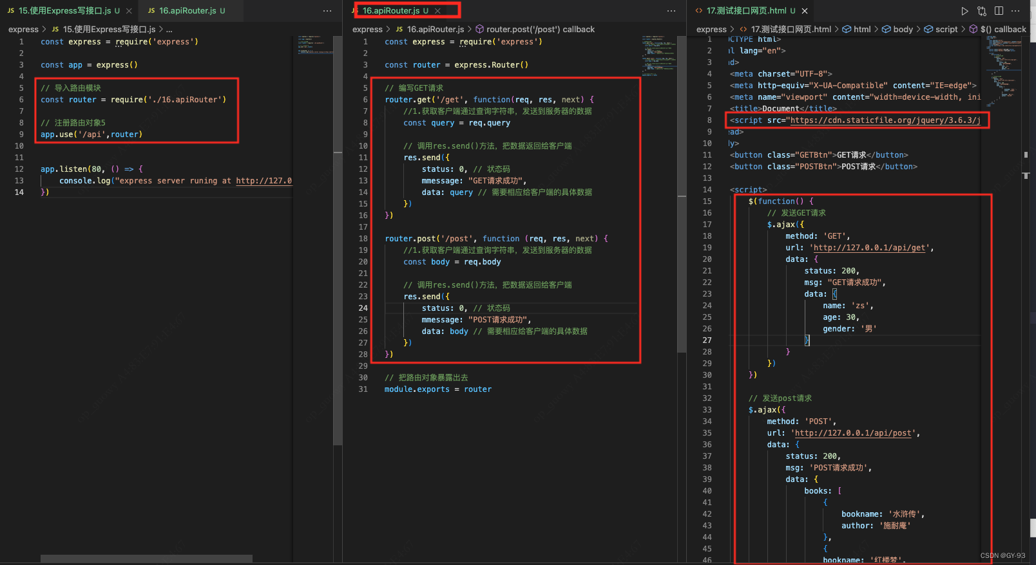Click mmessage: "GET请求成功" line
The height and width of the screenshot is (565, 1036).
[474, 181]
